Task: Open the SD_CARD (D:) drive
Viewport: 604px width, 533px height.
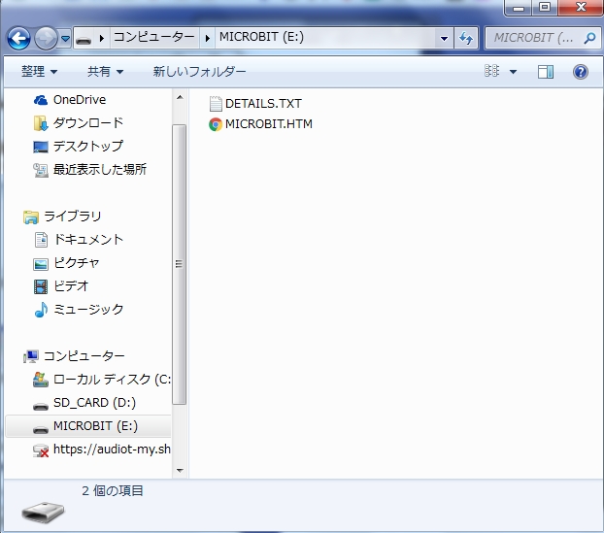Action: pos(94,403)
